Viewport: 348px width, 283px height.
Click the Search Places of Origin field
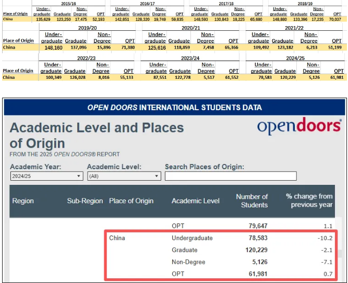pyautogui.click(x=230, y=176)
